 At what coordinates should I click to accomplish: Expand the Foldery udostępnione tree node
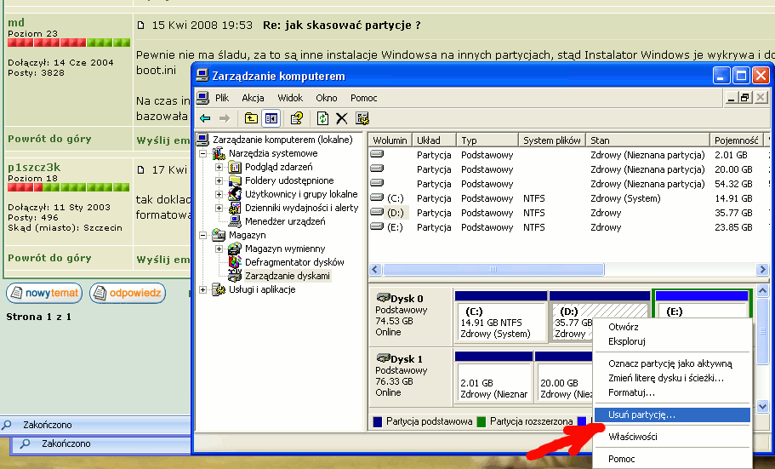(219, 181)
